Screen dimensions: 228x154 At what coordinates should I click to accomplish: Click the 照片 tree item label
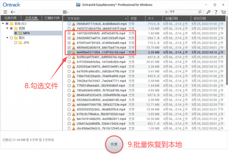tap(22, 38)
